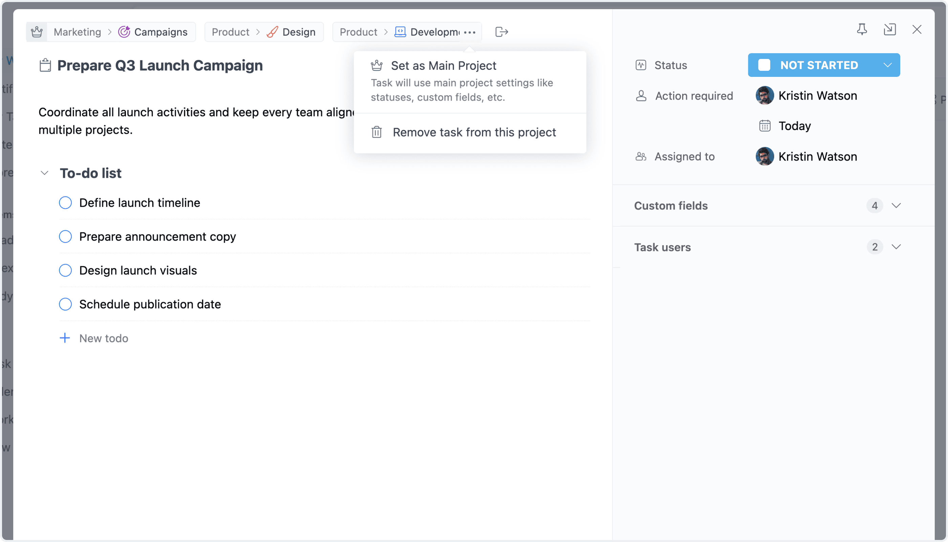
Task: Check off Design launch visuals
Action: [65, 271]
